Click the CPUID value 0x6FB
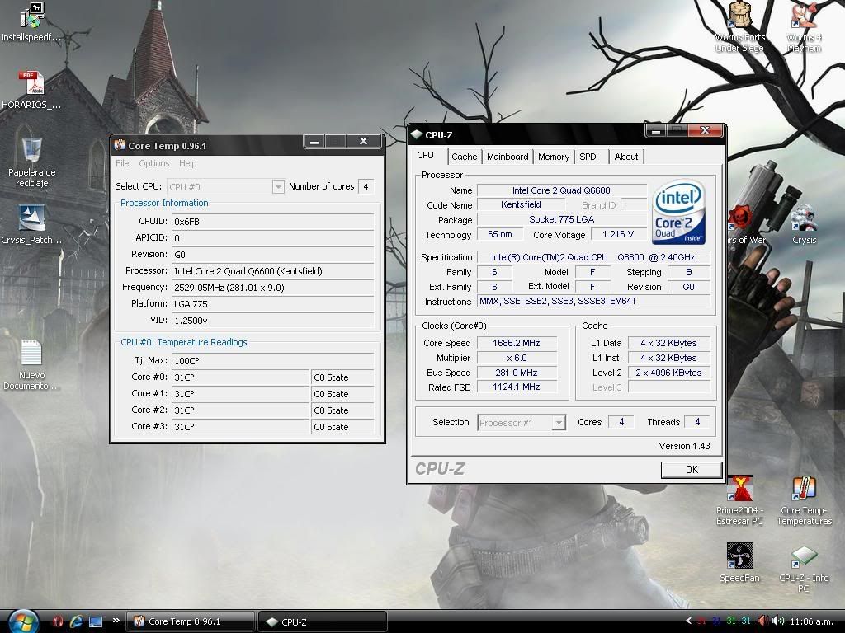 272,221
